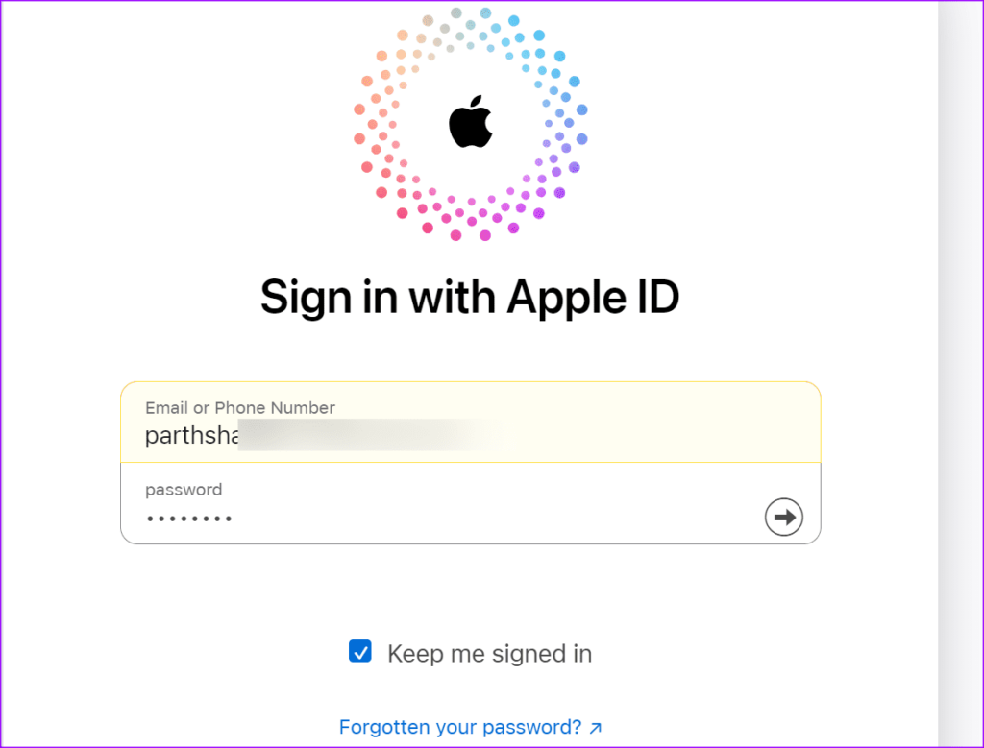Click the 'Keep me signed in' label text

489,653
